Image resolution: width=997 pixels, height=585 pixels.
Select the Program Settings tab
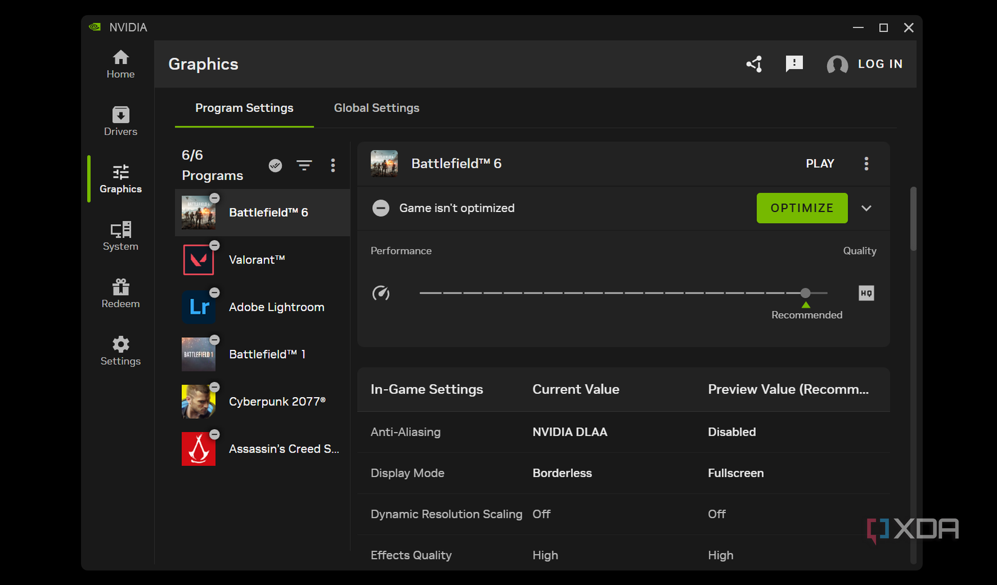tap(244, 108)
